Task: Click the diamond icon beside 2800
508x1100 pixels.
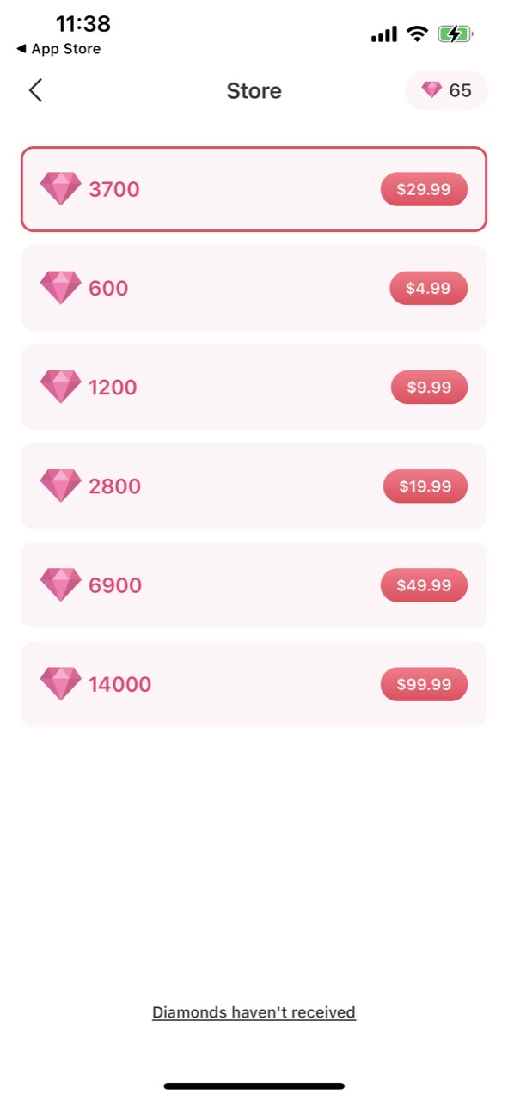Action: 60,486
